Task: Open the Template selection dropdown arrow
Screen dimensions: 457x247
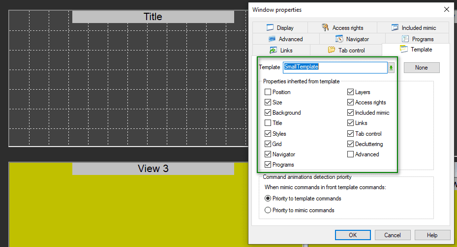Action: pos(391,68)
